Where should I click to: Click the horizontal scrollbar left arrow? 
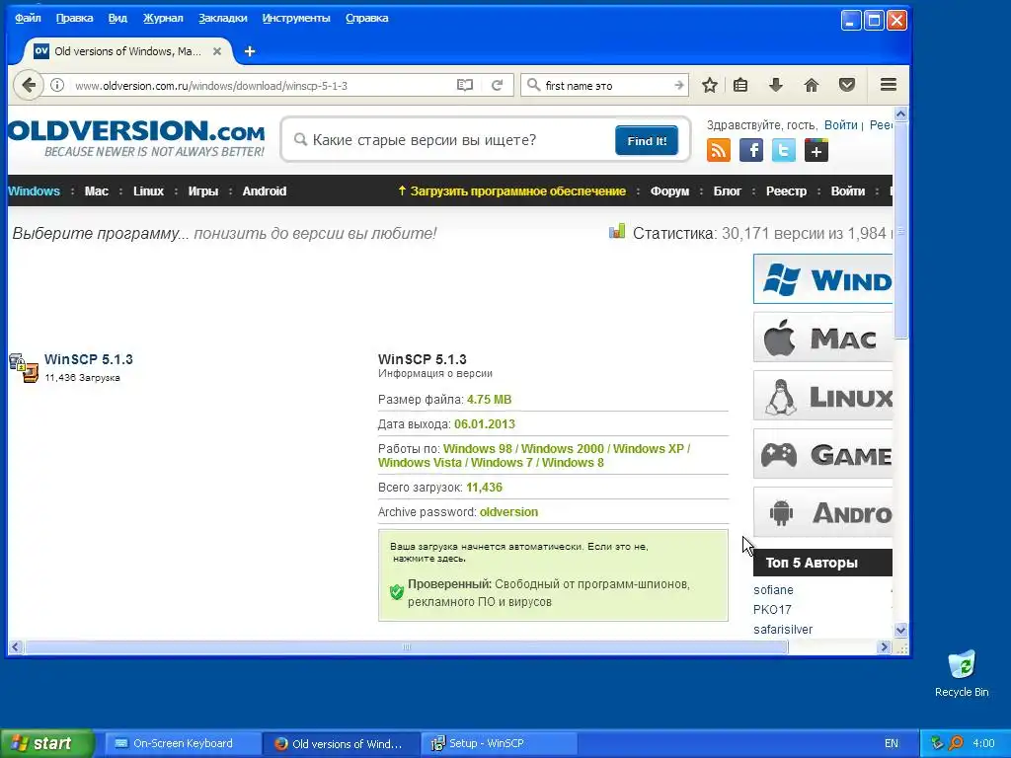[16, 647]
